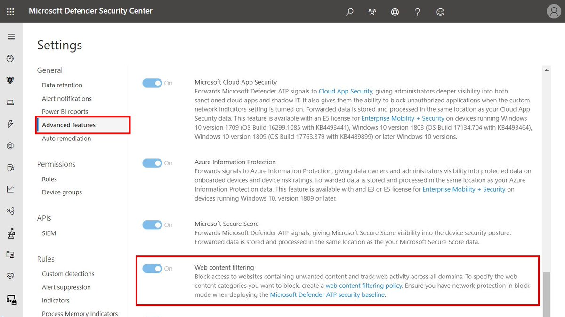Open the heart service health icon
This screenshot has height=317, width=565.
10,276
